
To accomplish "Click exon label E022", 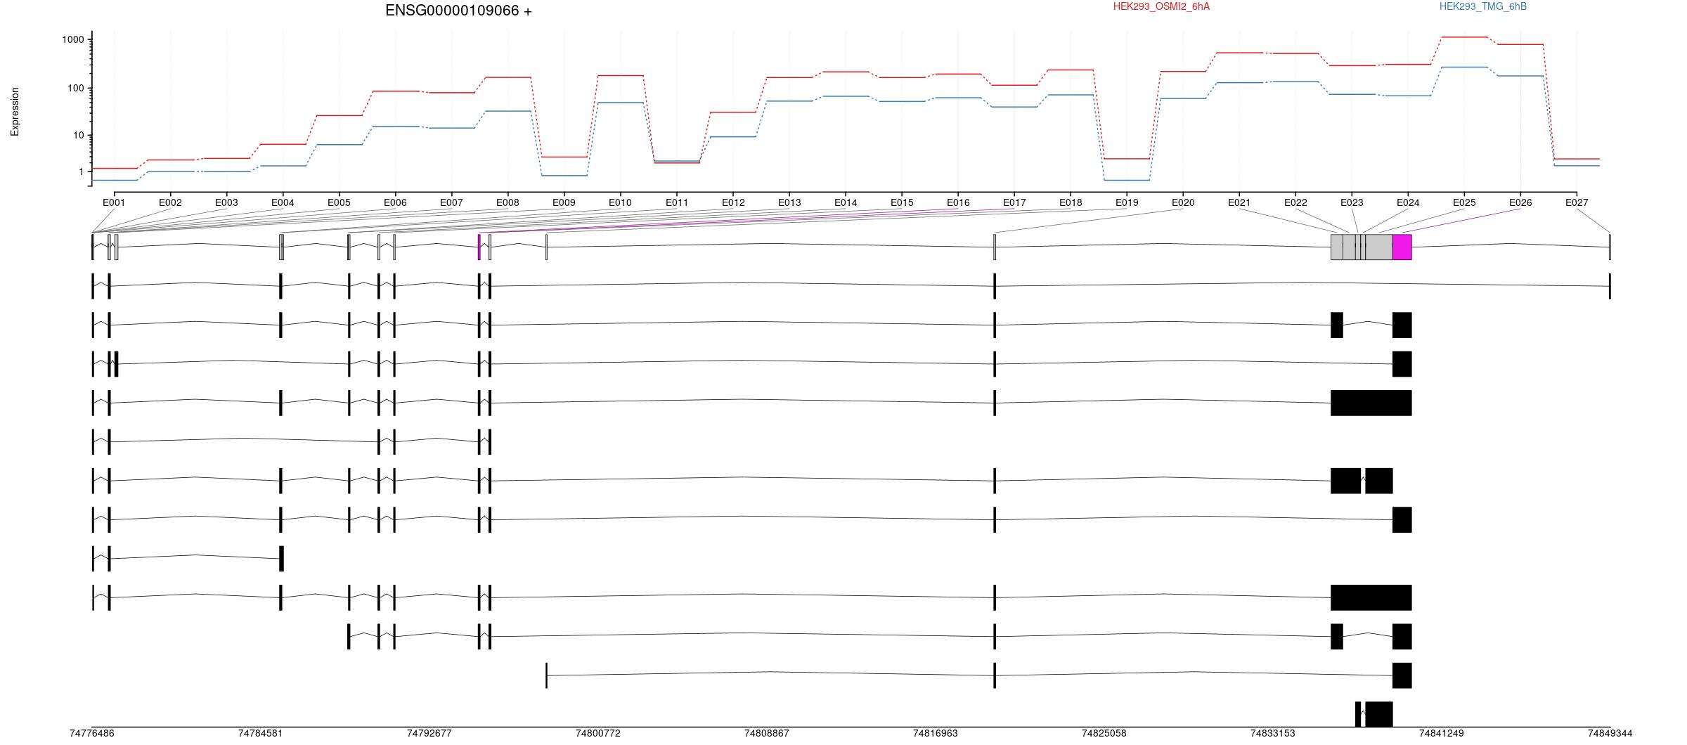I will 1295,202.
